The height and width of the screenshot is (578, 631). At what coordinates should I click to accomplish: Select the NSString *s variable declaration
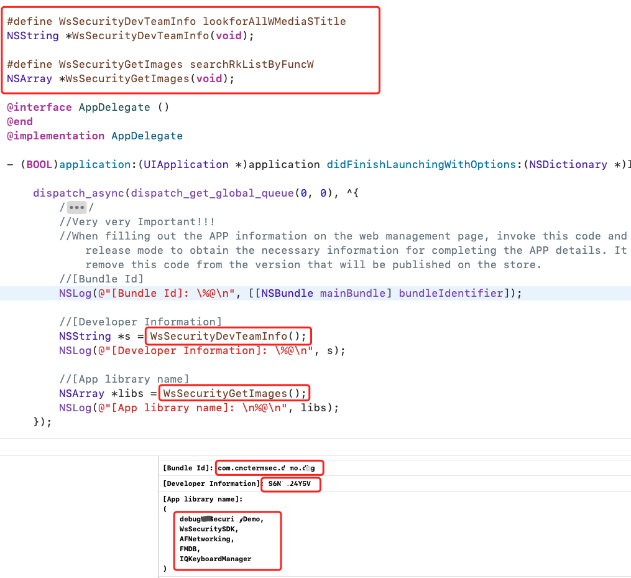click(90, 336)
